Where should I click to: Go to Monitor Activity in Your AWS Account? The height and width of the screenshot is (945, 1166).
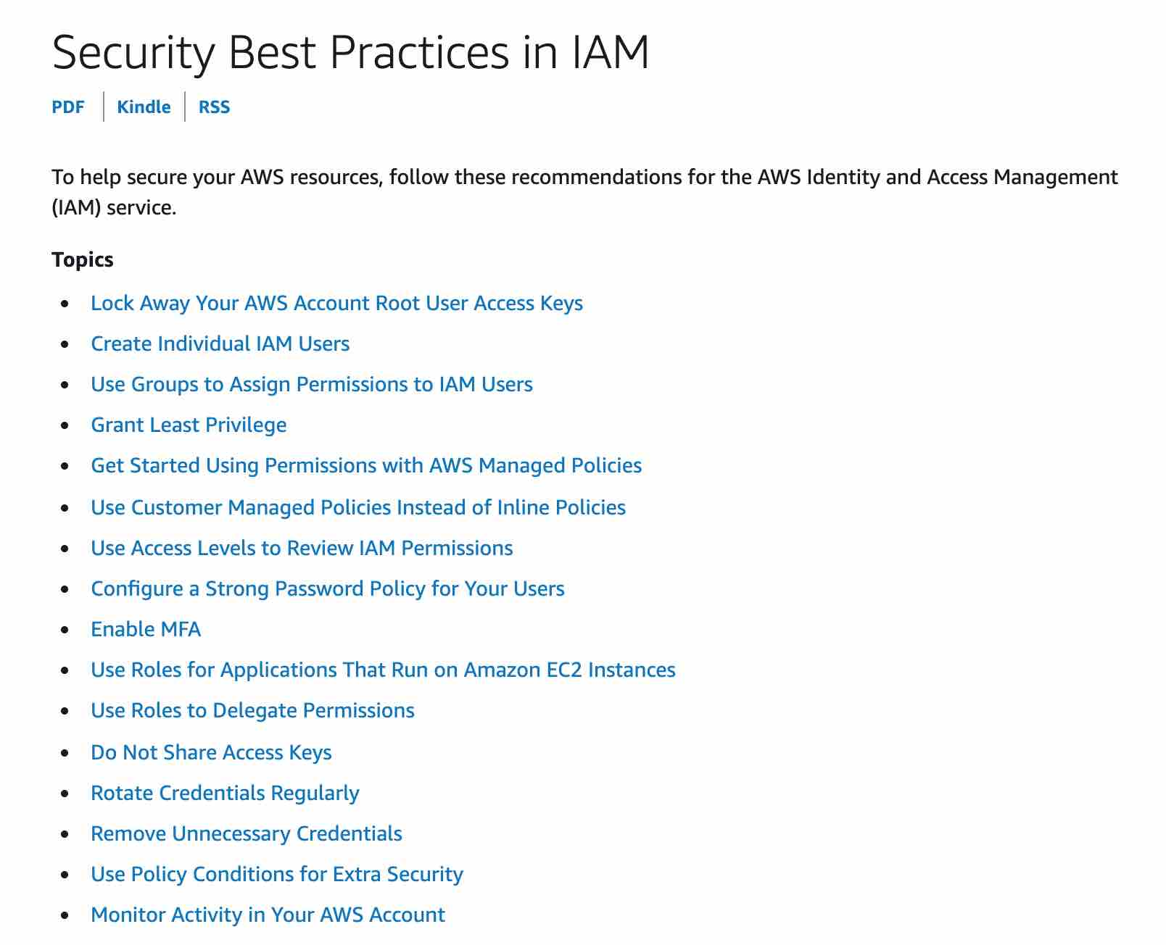(x=268, y=915)
